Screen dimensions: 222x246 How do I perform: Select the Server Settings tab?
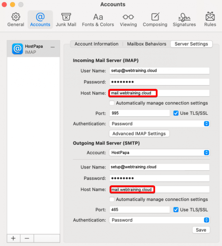(x=191, y=44)
